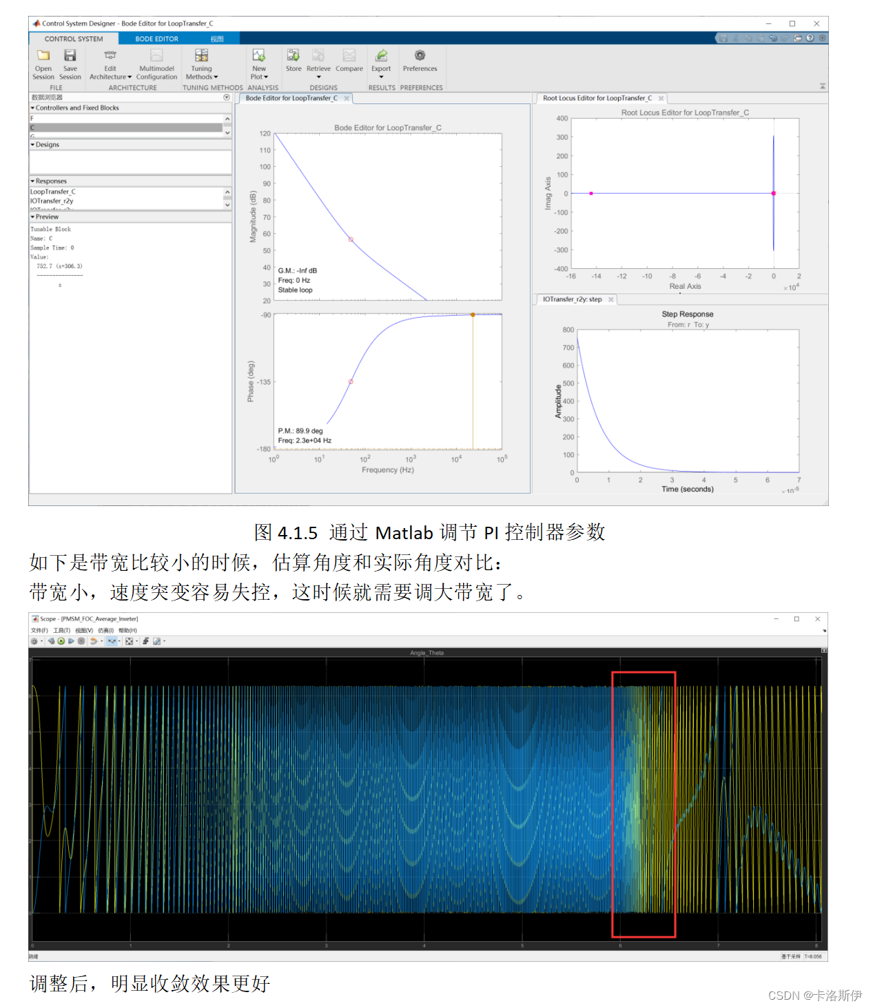Viewport: 873px width, 1008px height.
Task: Click the Scope configuration gear icon
Action: tap(34, 641)
